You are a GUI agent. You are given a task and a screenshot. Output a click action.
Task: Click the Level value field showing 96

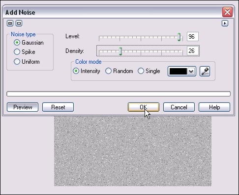(x=193, y=37)
